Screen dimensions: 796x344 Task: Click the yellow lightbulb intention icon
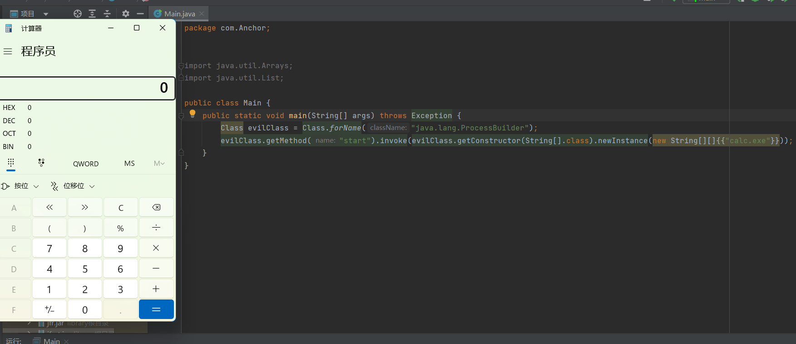(193, 114)
